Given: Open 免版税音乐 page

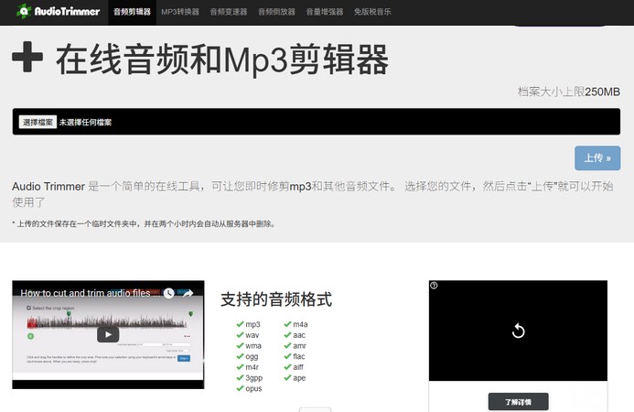Looking at the screenshot, I should 372,12.
